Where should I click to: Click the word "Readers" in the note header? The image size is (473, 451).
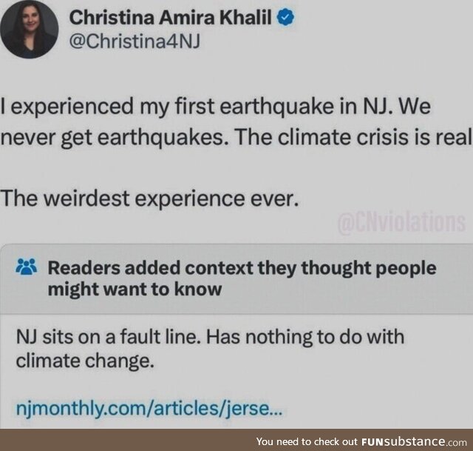pyautogui.click(x=80, y=267)
